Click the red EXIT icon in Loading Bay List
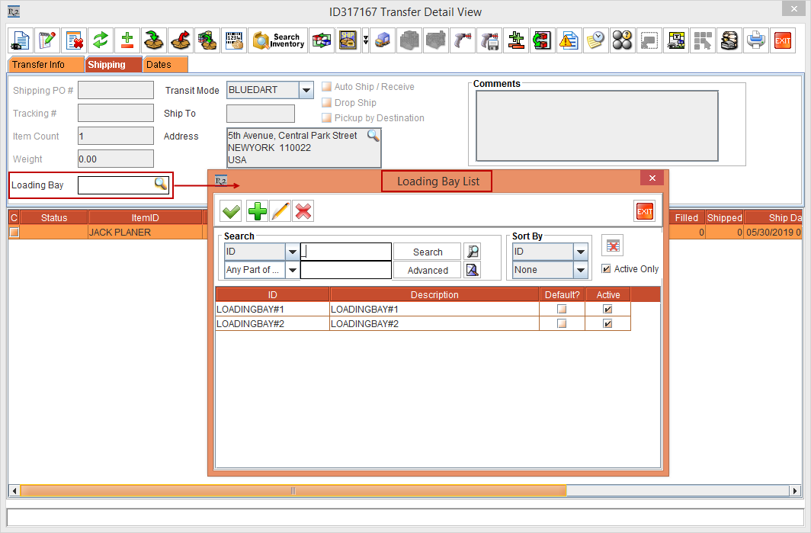Viewport: 811px width, 533px height. 644,211
